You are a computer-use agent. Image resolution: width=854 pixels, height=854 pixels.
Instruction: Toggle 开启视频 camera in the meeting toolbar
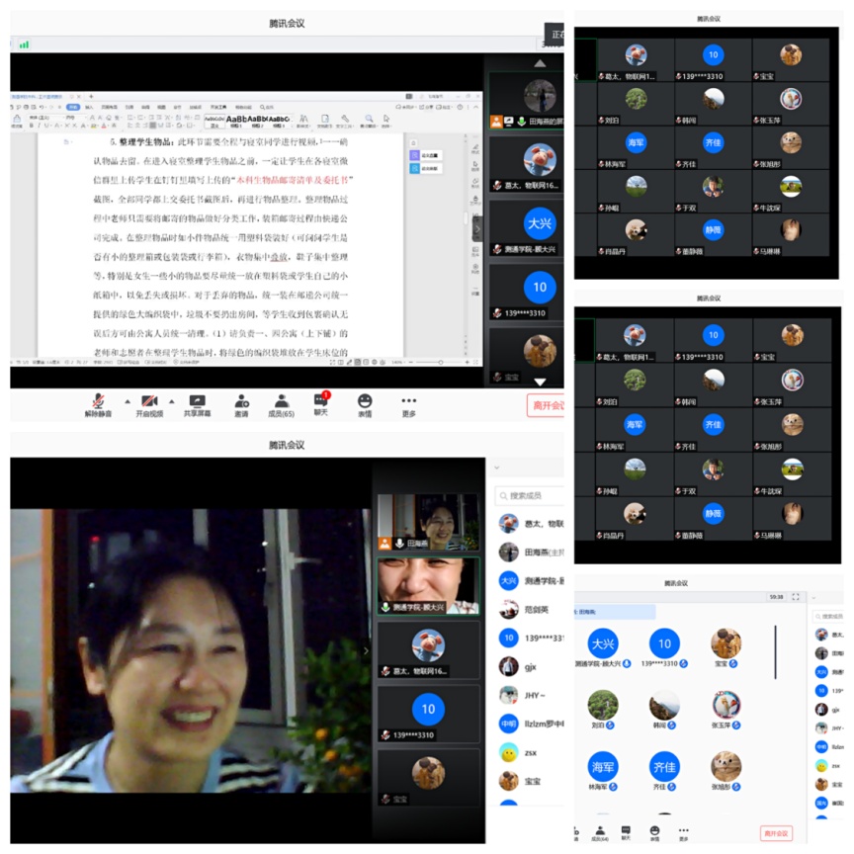tap(149, 401)
